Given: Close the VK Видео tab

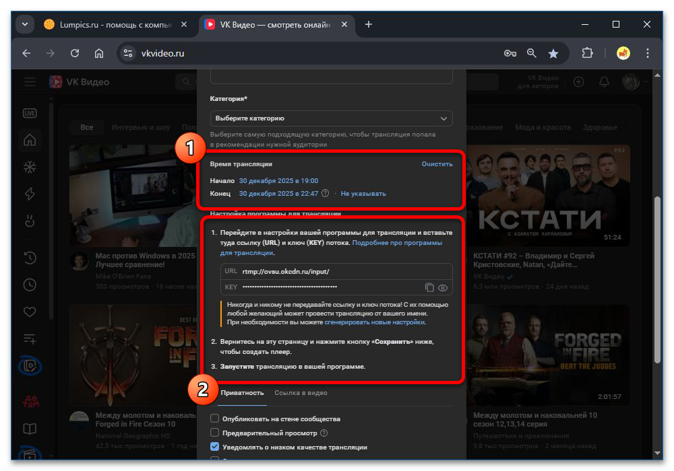Looking at the screenshot, I should [344, 24].
